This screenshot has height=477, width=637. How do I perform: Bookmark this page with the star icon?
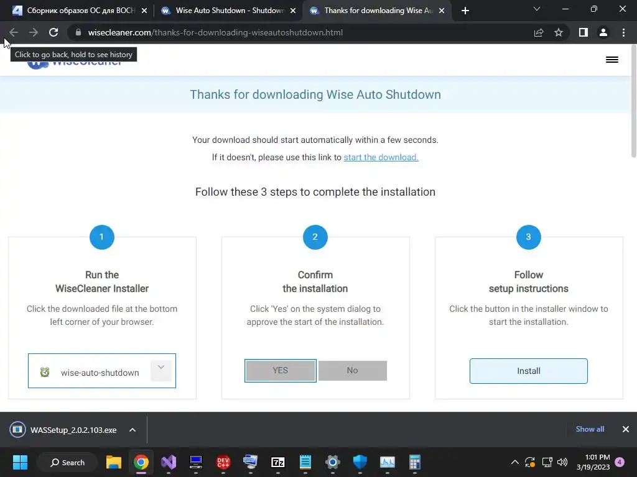click(x=559, y=32)
